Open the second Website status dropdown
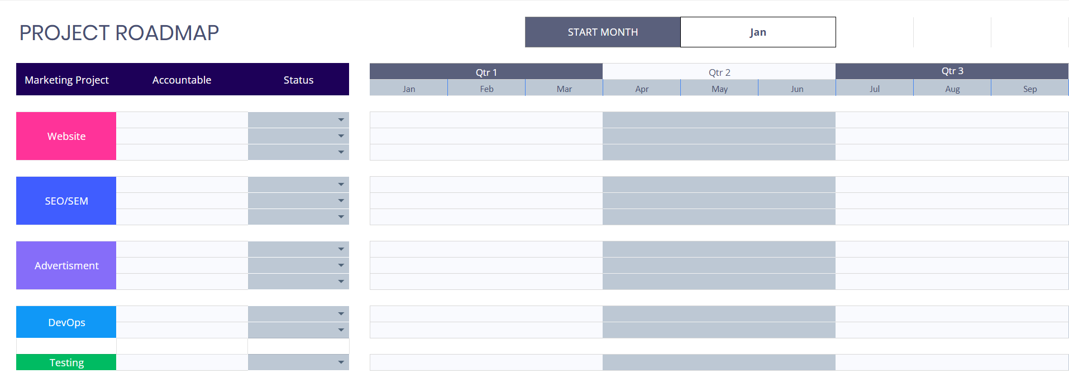This screenshot has height=383, width=1069. 341,135
